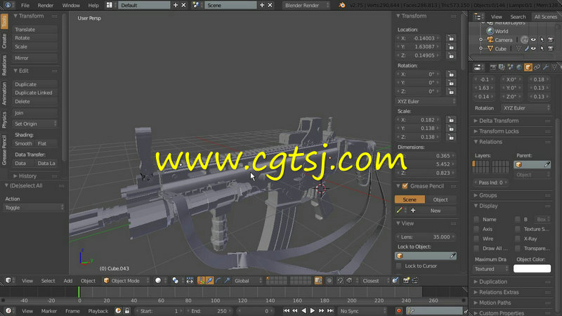Select the scale manipulator icon
This screenshot has height=316, width=562.
pos(227,280)
